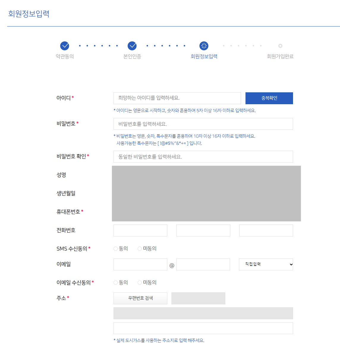Click the 회원가입완료 step circle icon

(280, 46)
